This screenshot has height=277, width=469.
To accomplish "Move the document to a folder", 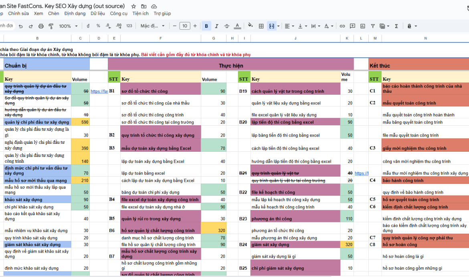I will point(144,6).
